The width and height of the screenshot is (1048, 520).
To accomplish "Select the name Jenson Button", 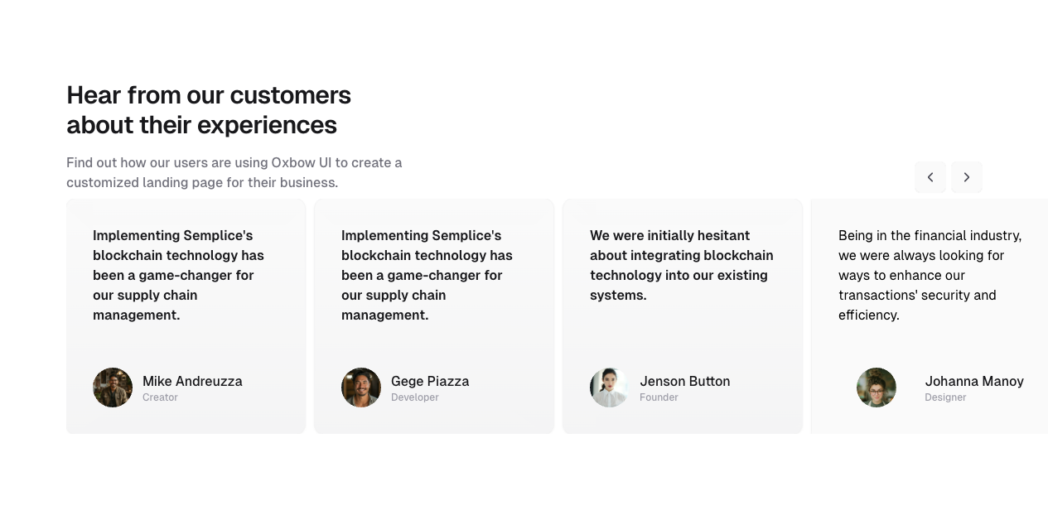I will 684,382.
